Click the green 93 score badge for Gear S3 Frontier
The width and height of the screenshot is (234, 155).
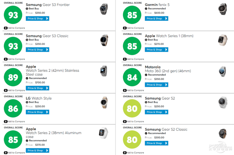tap(14, 16)
